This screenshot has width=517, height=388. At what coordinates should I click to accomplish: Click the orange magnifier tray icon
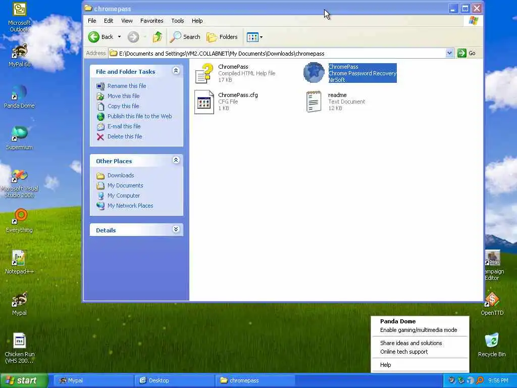480,381
